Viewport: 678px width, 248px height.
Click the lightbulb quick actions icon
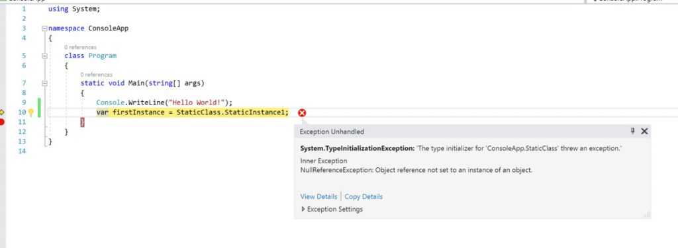point(31,112)
